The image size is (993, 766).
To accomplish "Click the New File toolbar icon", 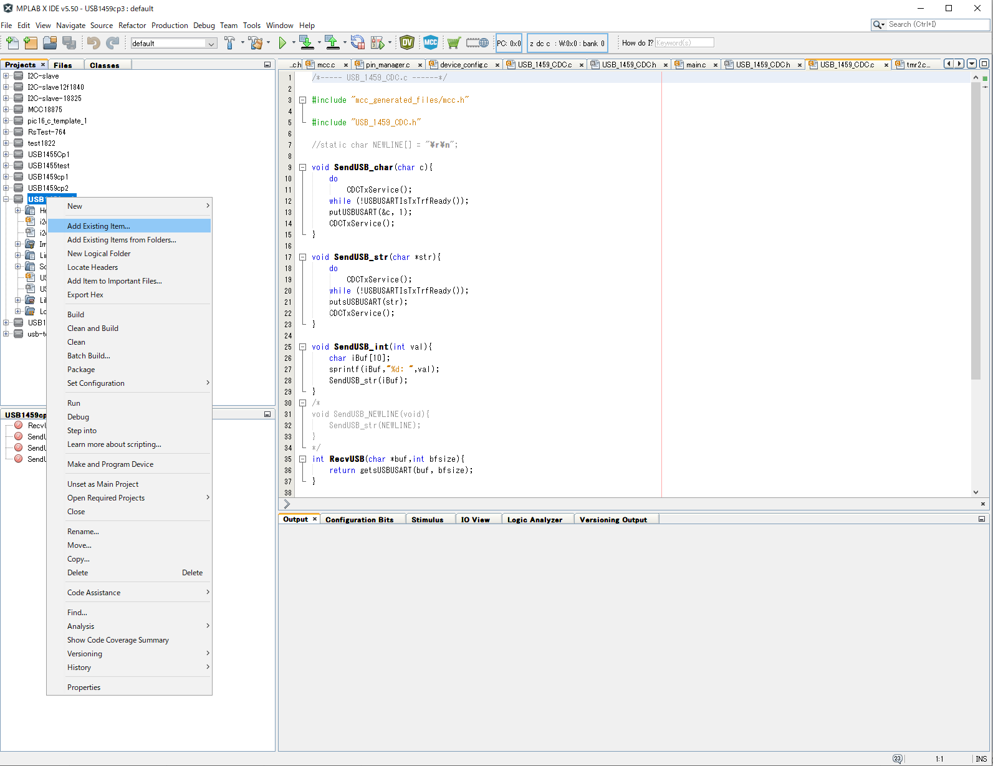I will 12,42.
